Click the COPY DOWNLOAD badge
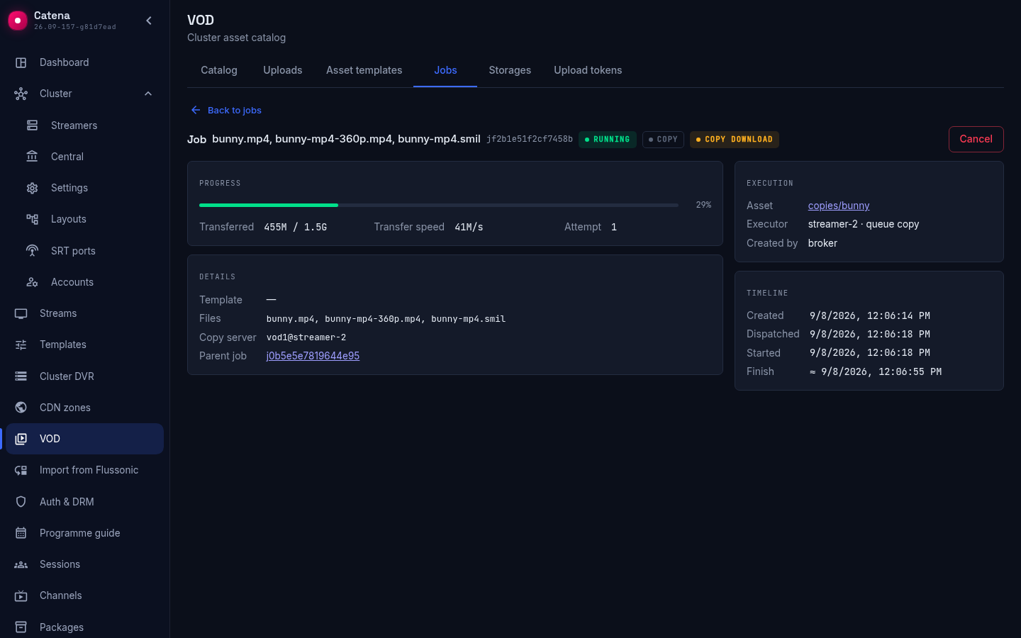1021x638 pixels. pos(735,140)
